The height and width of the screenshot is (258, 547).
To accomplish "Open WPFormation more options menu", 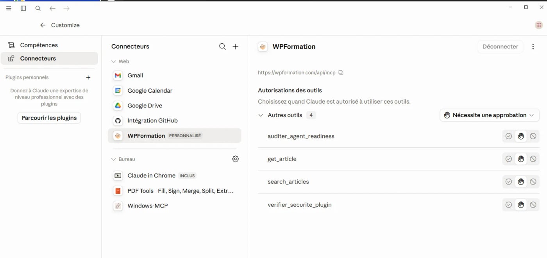I will [x=533, y=47].
